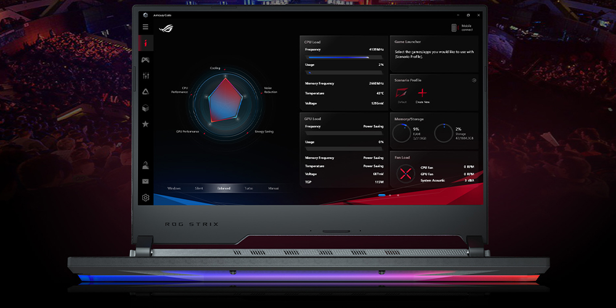Open the triangle Aura sidebar icon
Image resolution: width=616 pixels, height=308 pixels.
pyautogui.click(x=145, y=92)
